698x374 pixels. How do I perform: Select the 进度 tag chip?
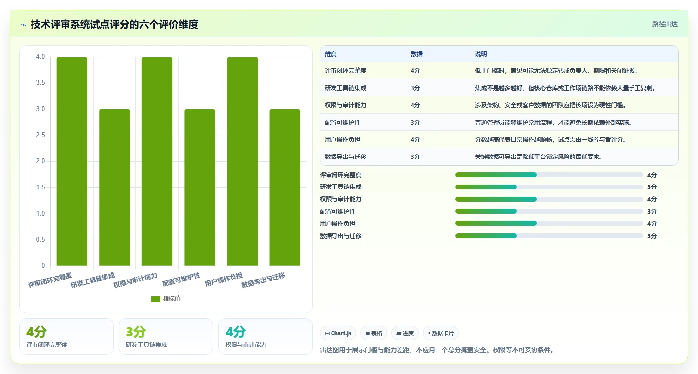pyautogui.click(x=405, y=333)
